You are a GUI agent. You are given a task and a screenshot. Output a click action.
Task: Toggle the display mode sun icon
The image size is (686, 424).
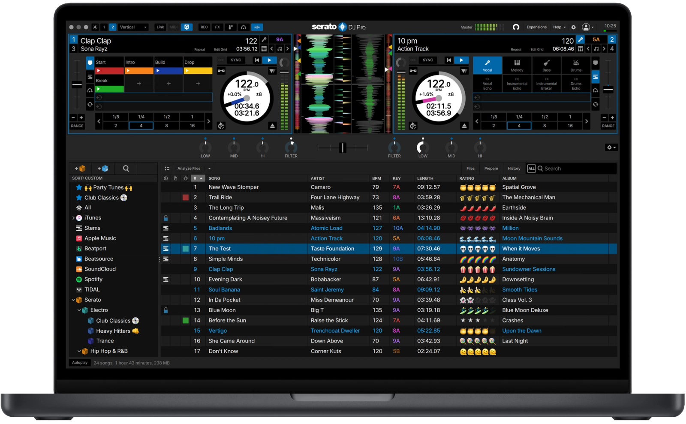[x=95, y=27]
